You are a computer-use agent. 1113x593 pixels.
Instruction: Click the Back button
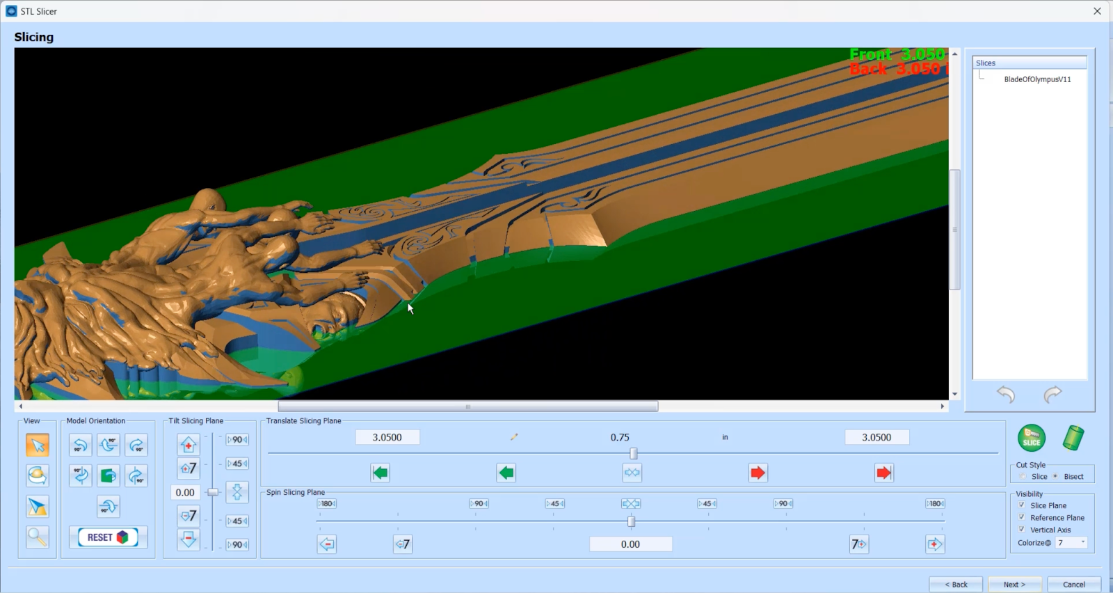click(x=956, y=585)
